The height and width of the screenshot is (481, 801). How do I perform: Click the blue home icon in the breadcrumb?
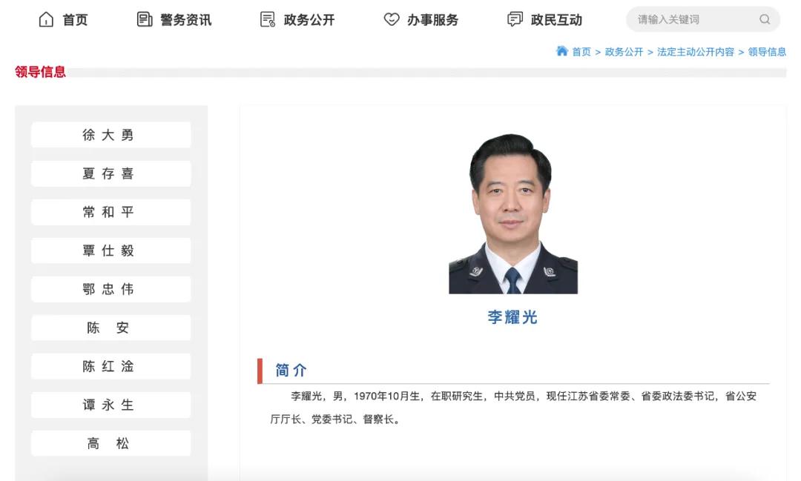pos(562,52)
